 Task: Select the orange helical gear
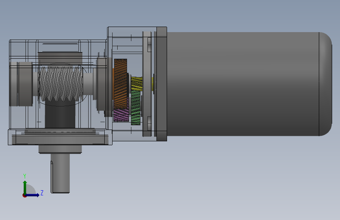[120, 84]
